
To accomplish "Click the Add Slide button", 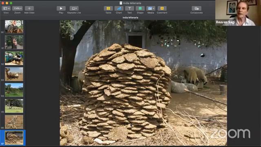I will (29, 8).
